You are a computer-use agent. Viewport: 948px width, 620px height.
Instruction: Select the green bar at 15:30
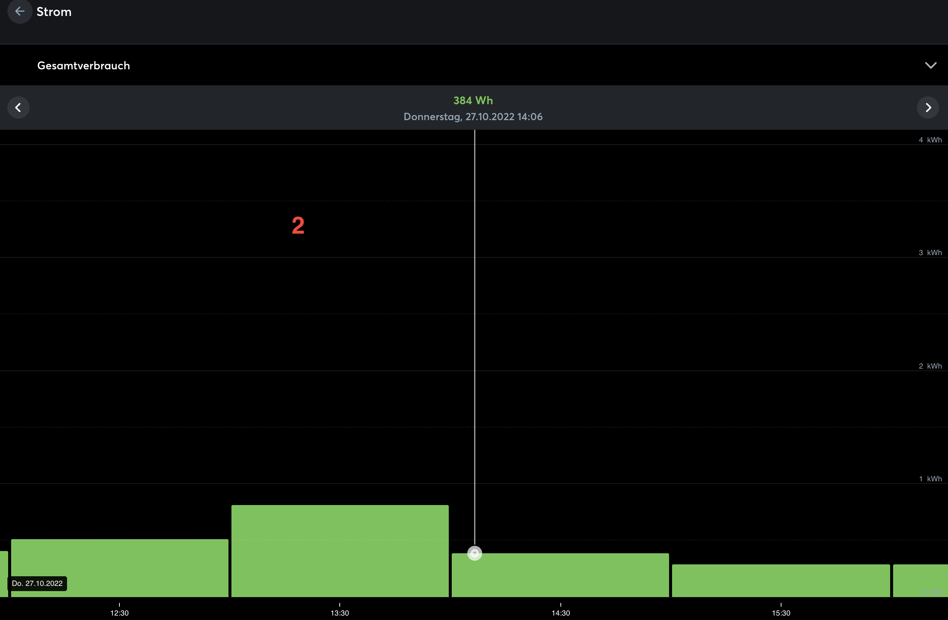click(781, 580)
